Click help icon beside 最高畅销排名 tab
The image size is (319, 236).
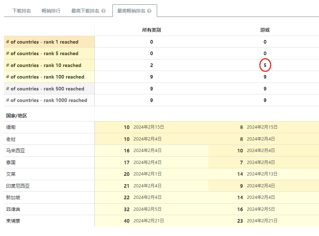(149, 11)
